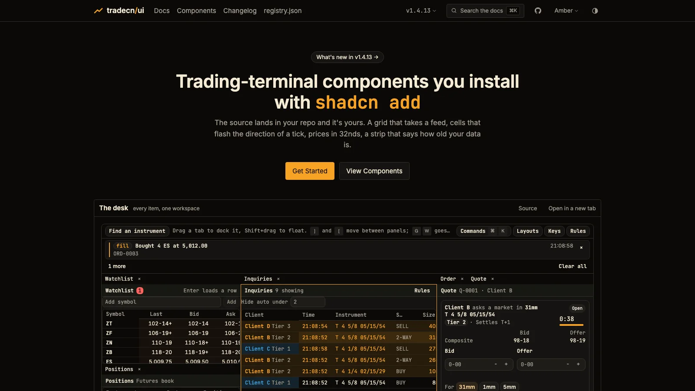Toggle the dark/light theme icon
Image resolution: width=695 pixels, height=391 pixels.
coord(595,10)
